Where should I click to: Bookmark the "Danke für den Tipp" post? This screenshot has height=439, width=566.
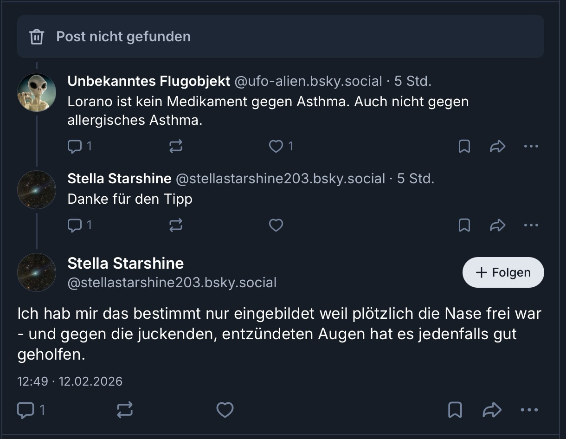coord(464,226)
